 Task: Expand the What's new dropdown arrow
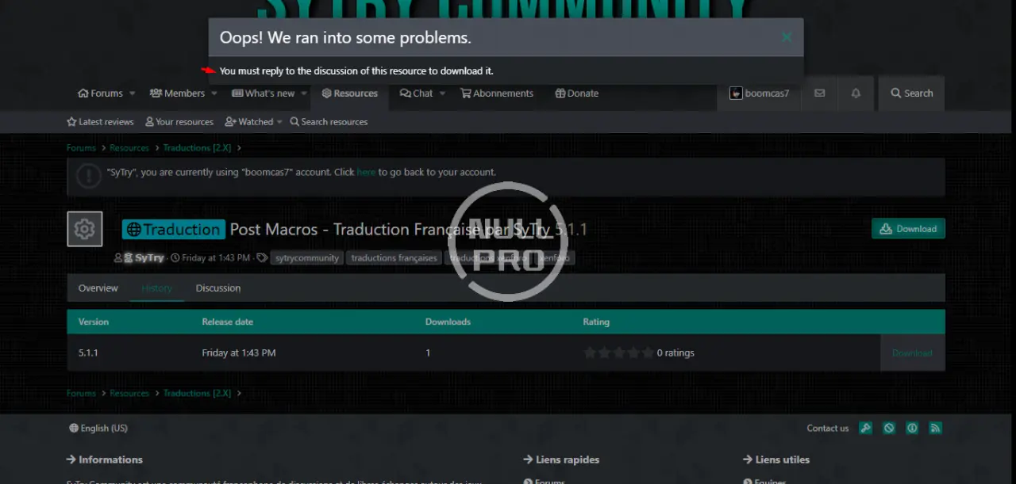click(x=304, y=93)
